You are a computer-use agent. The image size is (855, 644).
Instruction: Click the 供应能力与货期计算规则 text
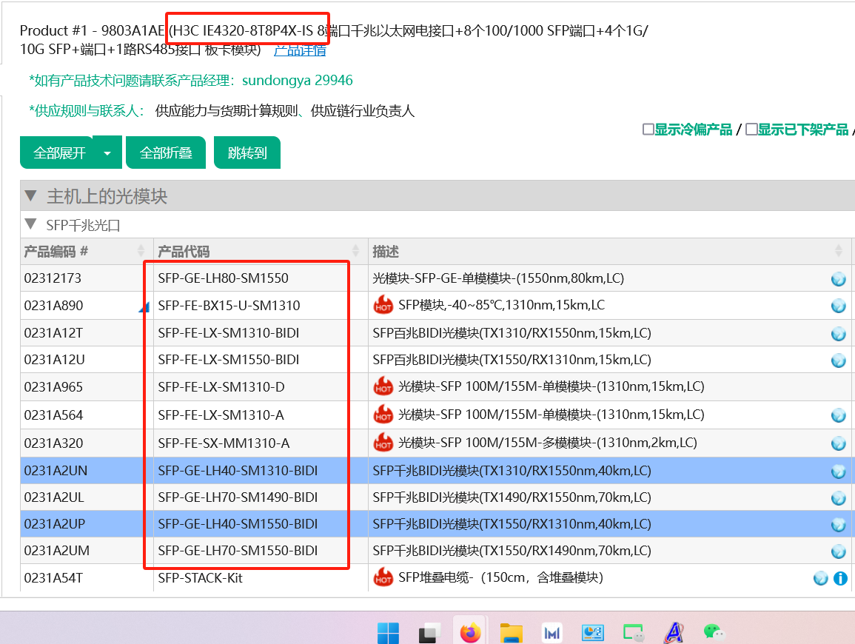[x=227, y=111]
